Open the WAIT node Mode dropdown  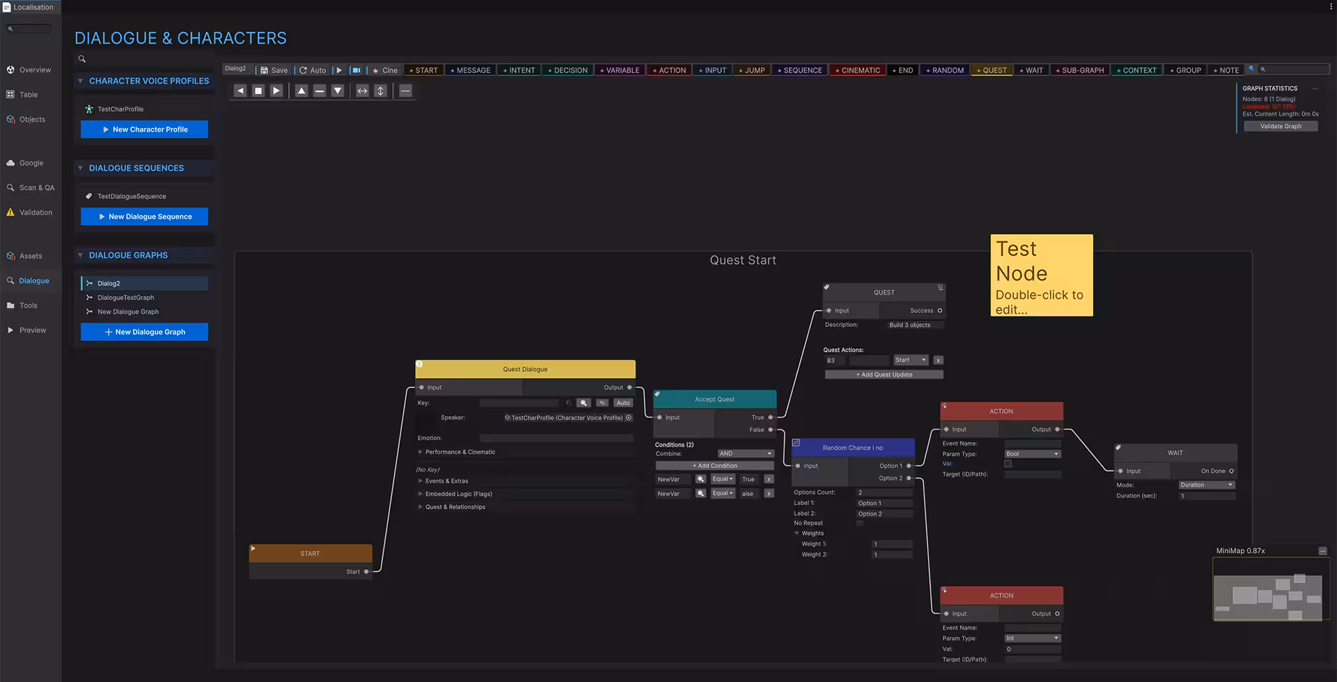click(1207, 485)
